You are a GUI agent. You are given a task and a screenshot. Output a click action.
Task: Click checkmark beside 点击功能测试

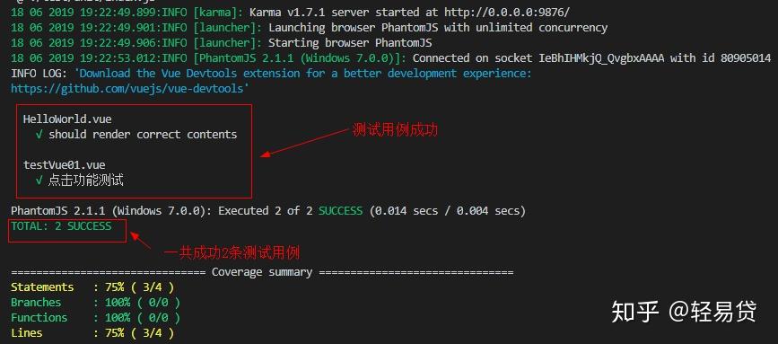pos(39,181)
